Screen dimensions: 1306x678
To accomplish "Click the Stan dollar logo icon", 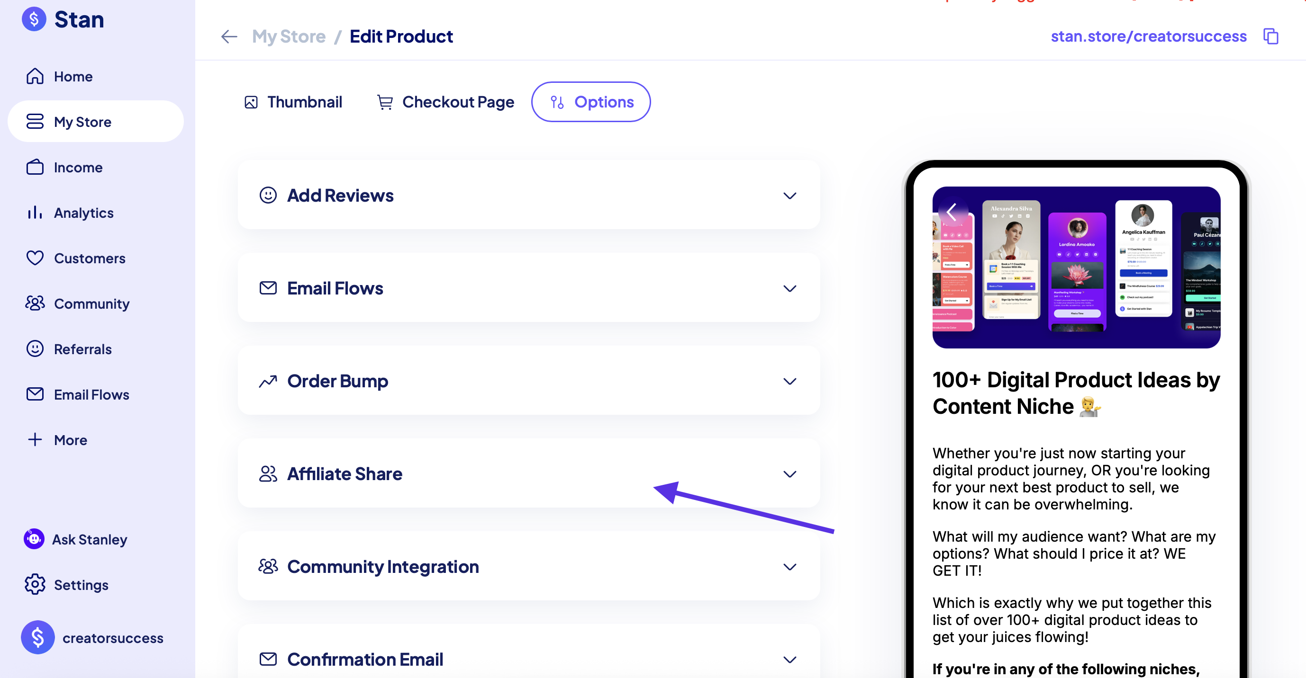I will click(34, 19).
